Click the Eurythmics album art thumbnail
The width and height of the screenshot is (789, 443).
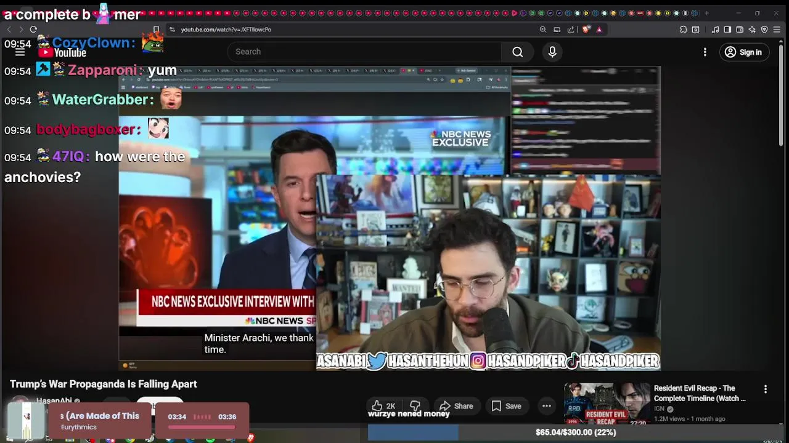click(x=27, y=421)
